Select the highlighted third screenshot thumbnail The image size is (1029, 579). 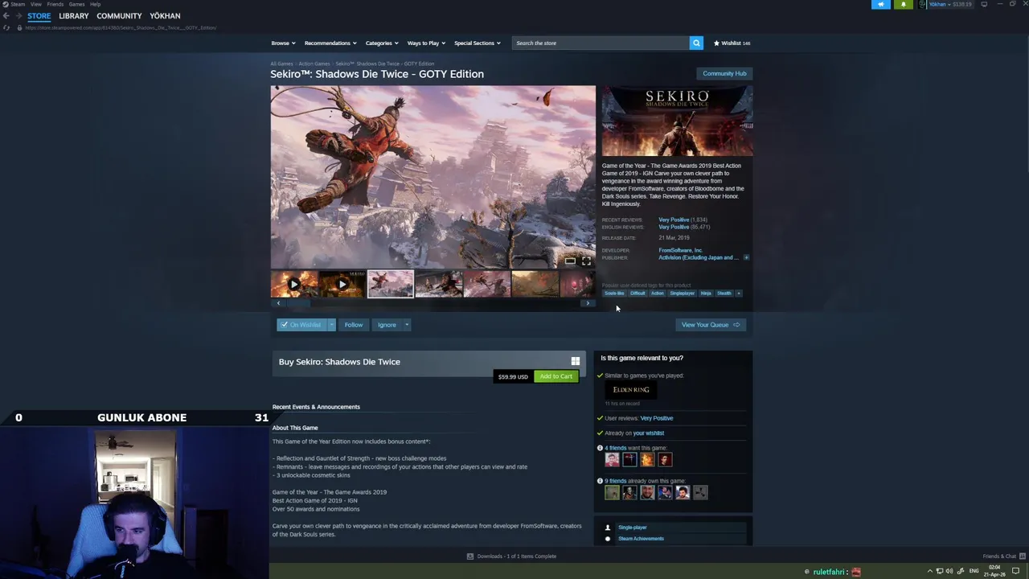coord(391,284)
